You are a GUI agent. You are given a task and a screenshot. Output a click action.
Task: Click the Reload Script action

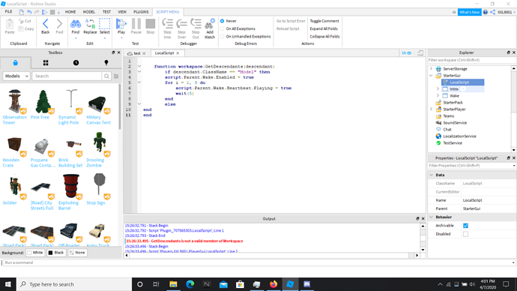[288, 28]
